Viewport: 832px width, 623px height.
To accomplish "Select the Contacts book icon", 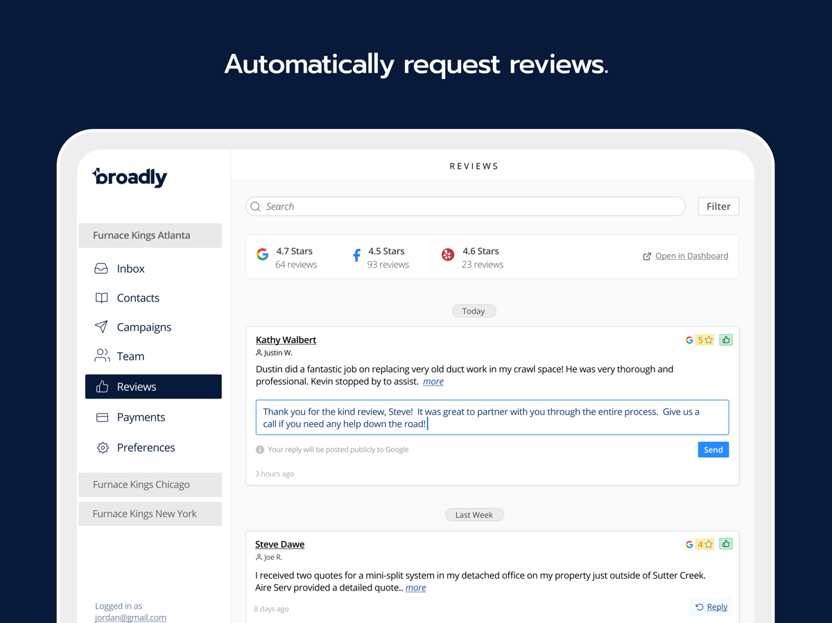I will pos(103,297).
